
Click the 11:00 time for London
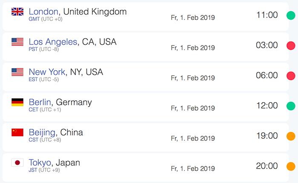(x=267, y=15)
